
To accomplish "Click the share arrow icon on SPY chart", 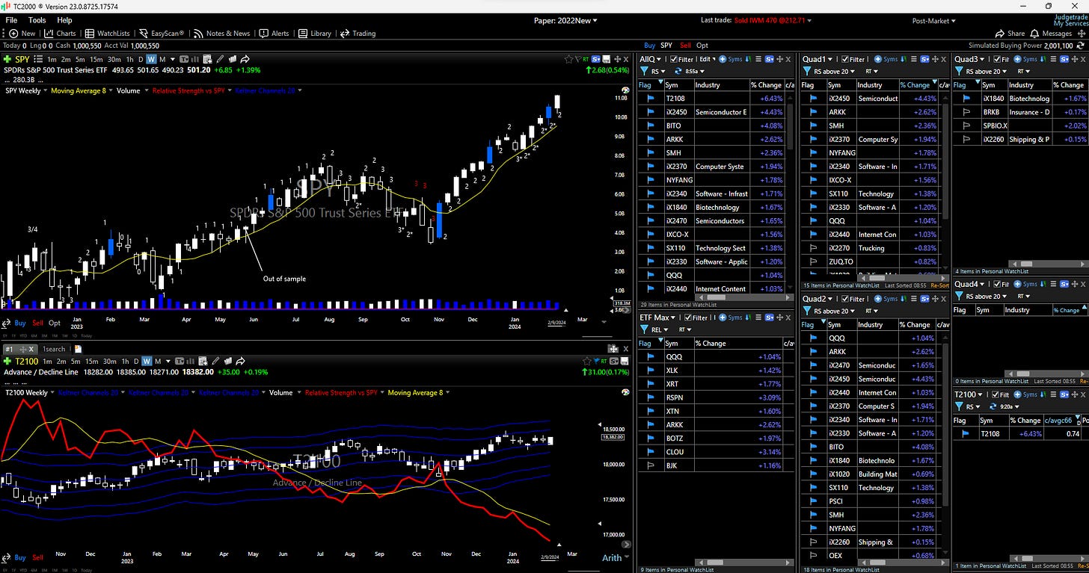I will pyautogui.click(x=245, y=59).
